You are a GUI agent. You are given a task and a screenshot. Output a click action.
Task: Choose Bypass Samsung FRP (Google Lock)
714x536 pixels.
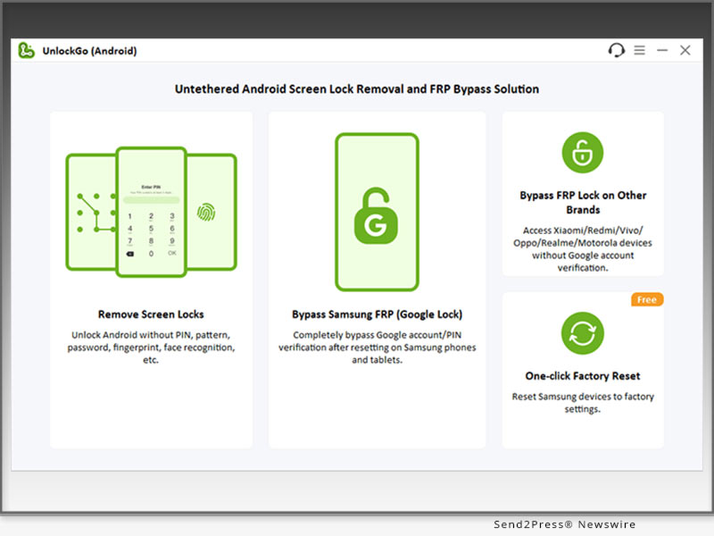[377, 314]
